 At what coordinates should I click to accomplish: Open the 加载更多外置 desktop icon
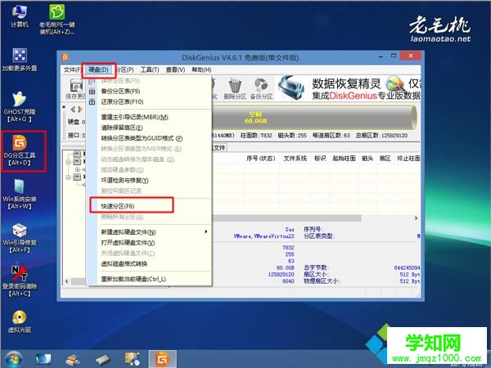coord(20,60)
